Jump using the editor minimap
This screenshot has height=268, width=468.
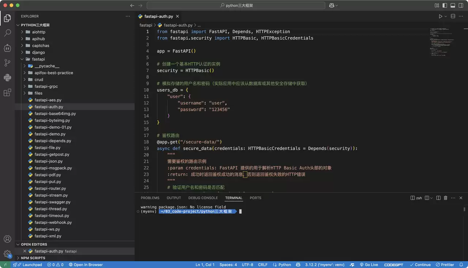442,42
